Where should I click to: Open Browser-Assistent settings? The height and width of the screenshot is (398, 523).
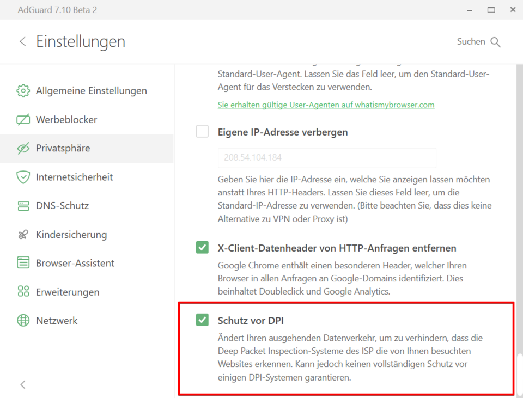tap(87, 263)
